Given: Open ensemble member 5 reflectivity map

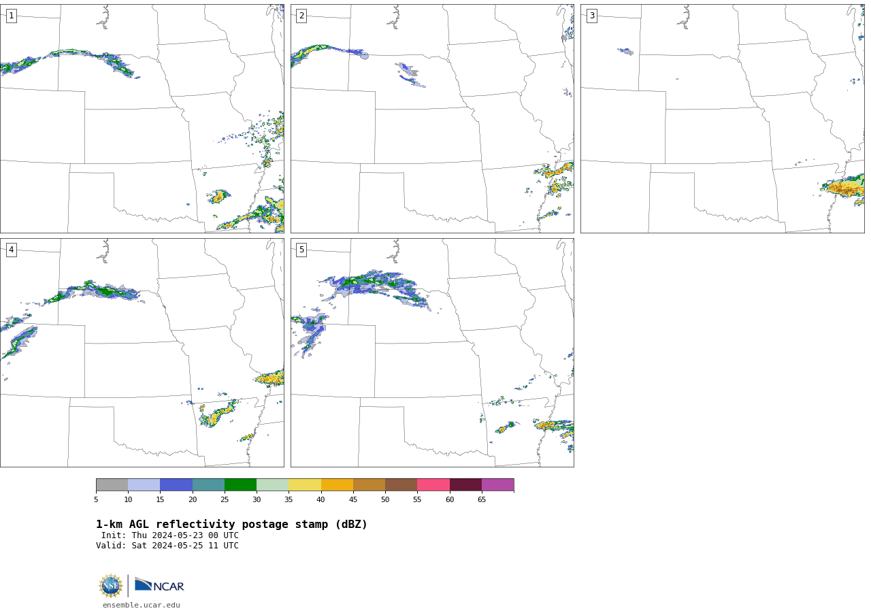Looking at the screenshot, I should point(432,352).
